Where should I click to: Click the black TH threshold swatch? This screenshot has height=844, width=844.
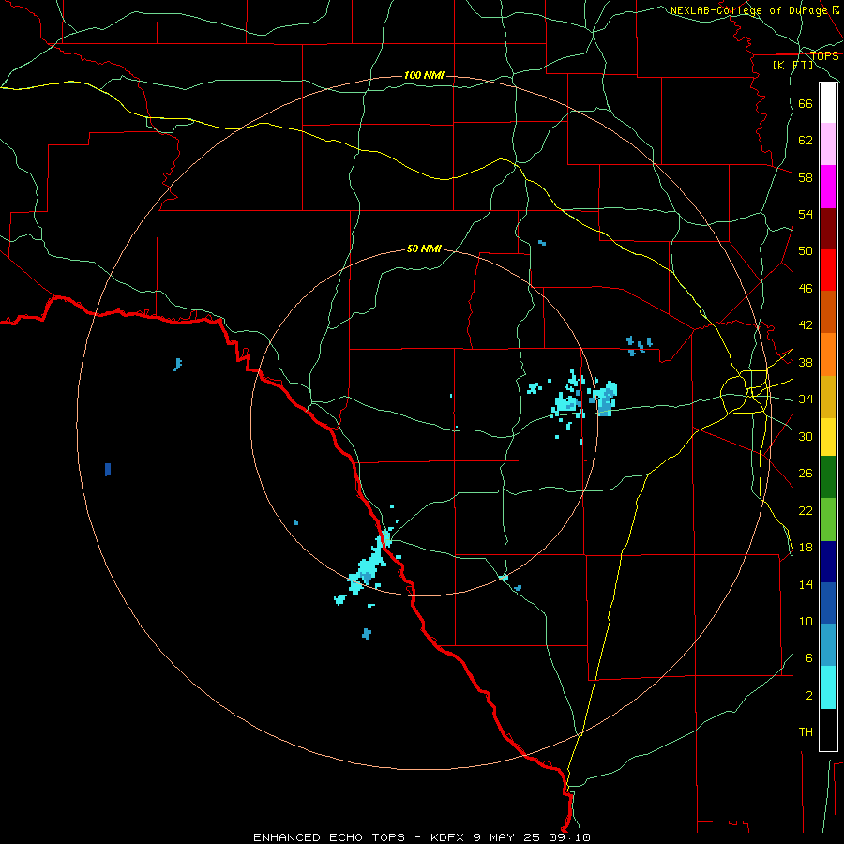828,730
